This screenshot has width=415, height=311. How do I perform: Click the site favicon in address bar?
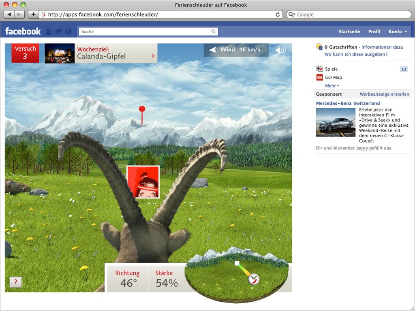44,15
